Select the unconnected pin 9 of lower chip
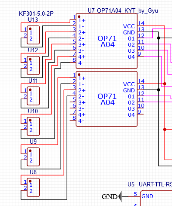172x206 pixels. click(x=140, y=113)
